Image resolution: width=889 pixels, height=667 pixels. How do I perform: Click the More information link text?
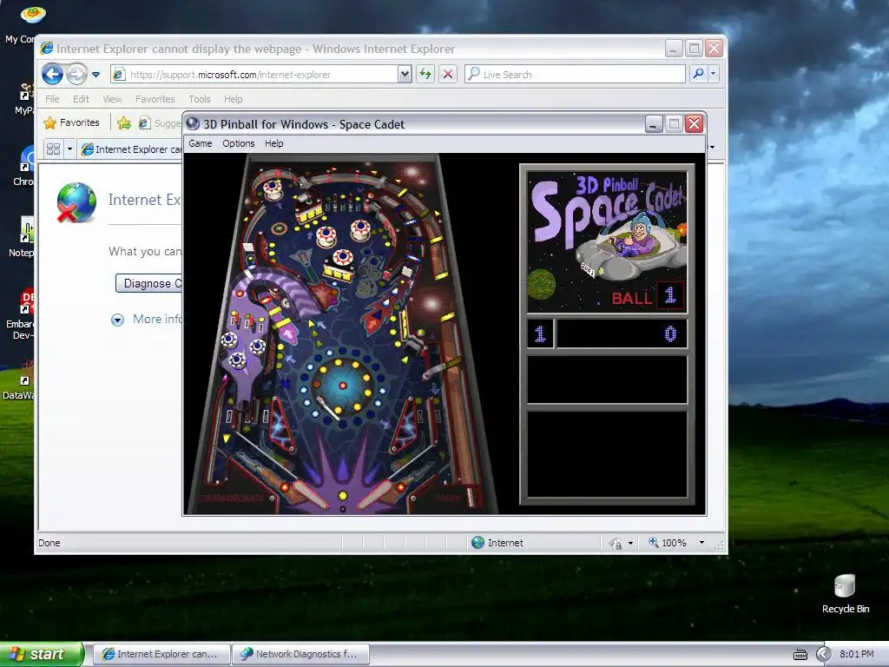click(157, 319)
